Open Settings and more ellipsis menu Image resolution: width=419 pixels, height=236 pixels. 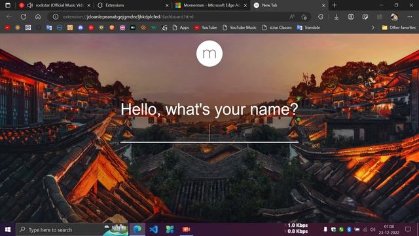pos(410,16)
